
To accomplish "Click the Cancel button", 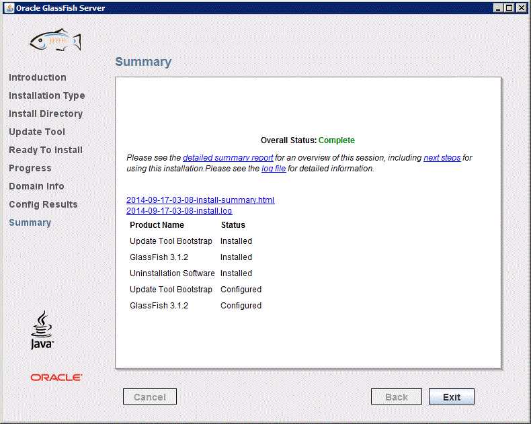I will (x=150, y=396).
